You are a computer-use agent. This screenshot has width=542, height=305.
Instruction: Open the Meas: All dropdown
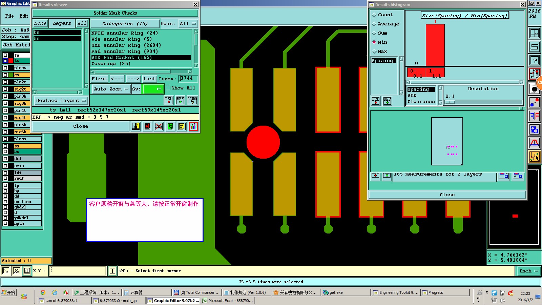(x=188, y=23)
